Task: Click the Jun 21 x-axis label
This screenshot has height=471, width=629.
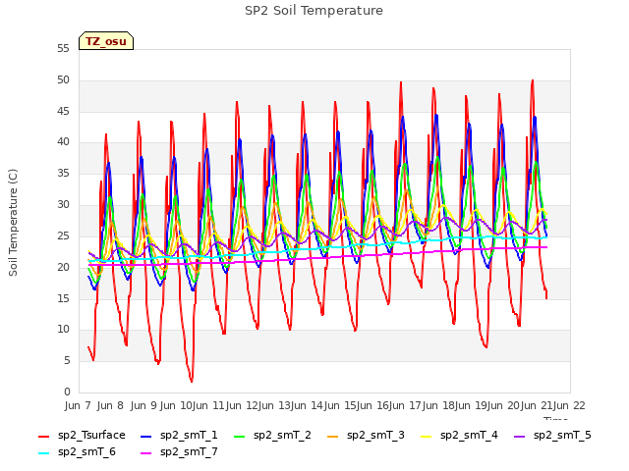Action: 537,405
